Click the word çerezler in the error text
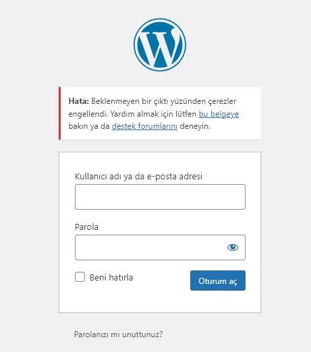311x352 pixels. (x=222, y=101)
